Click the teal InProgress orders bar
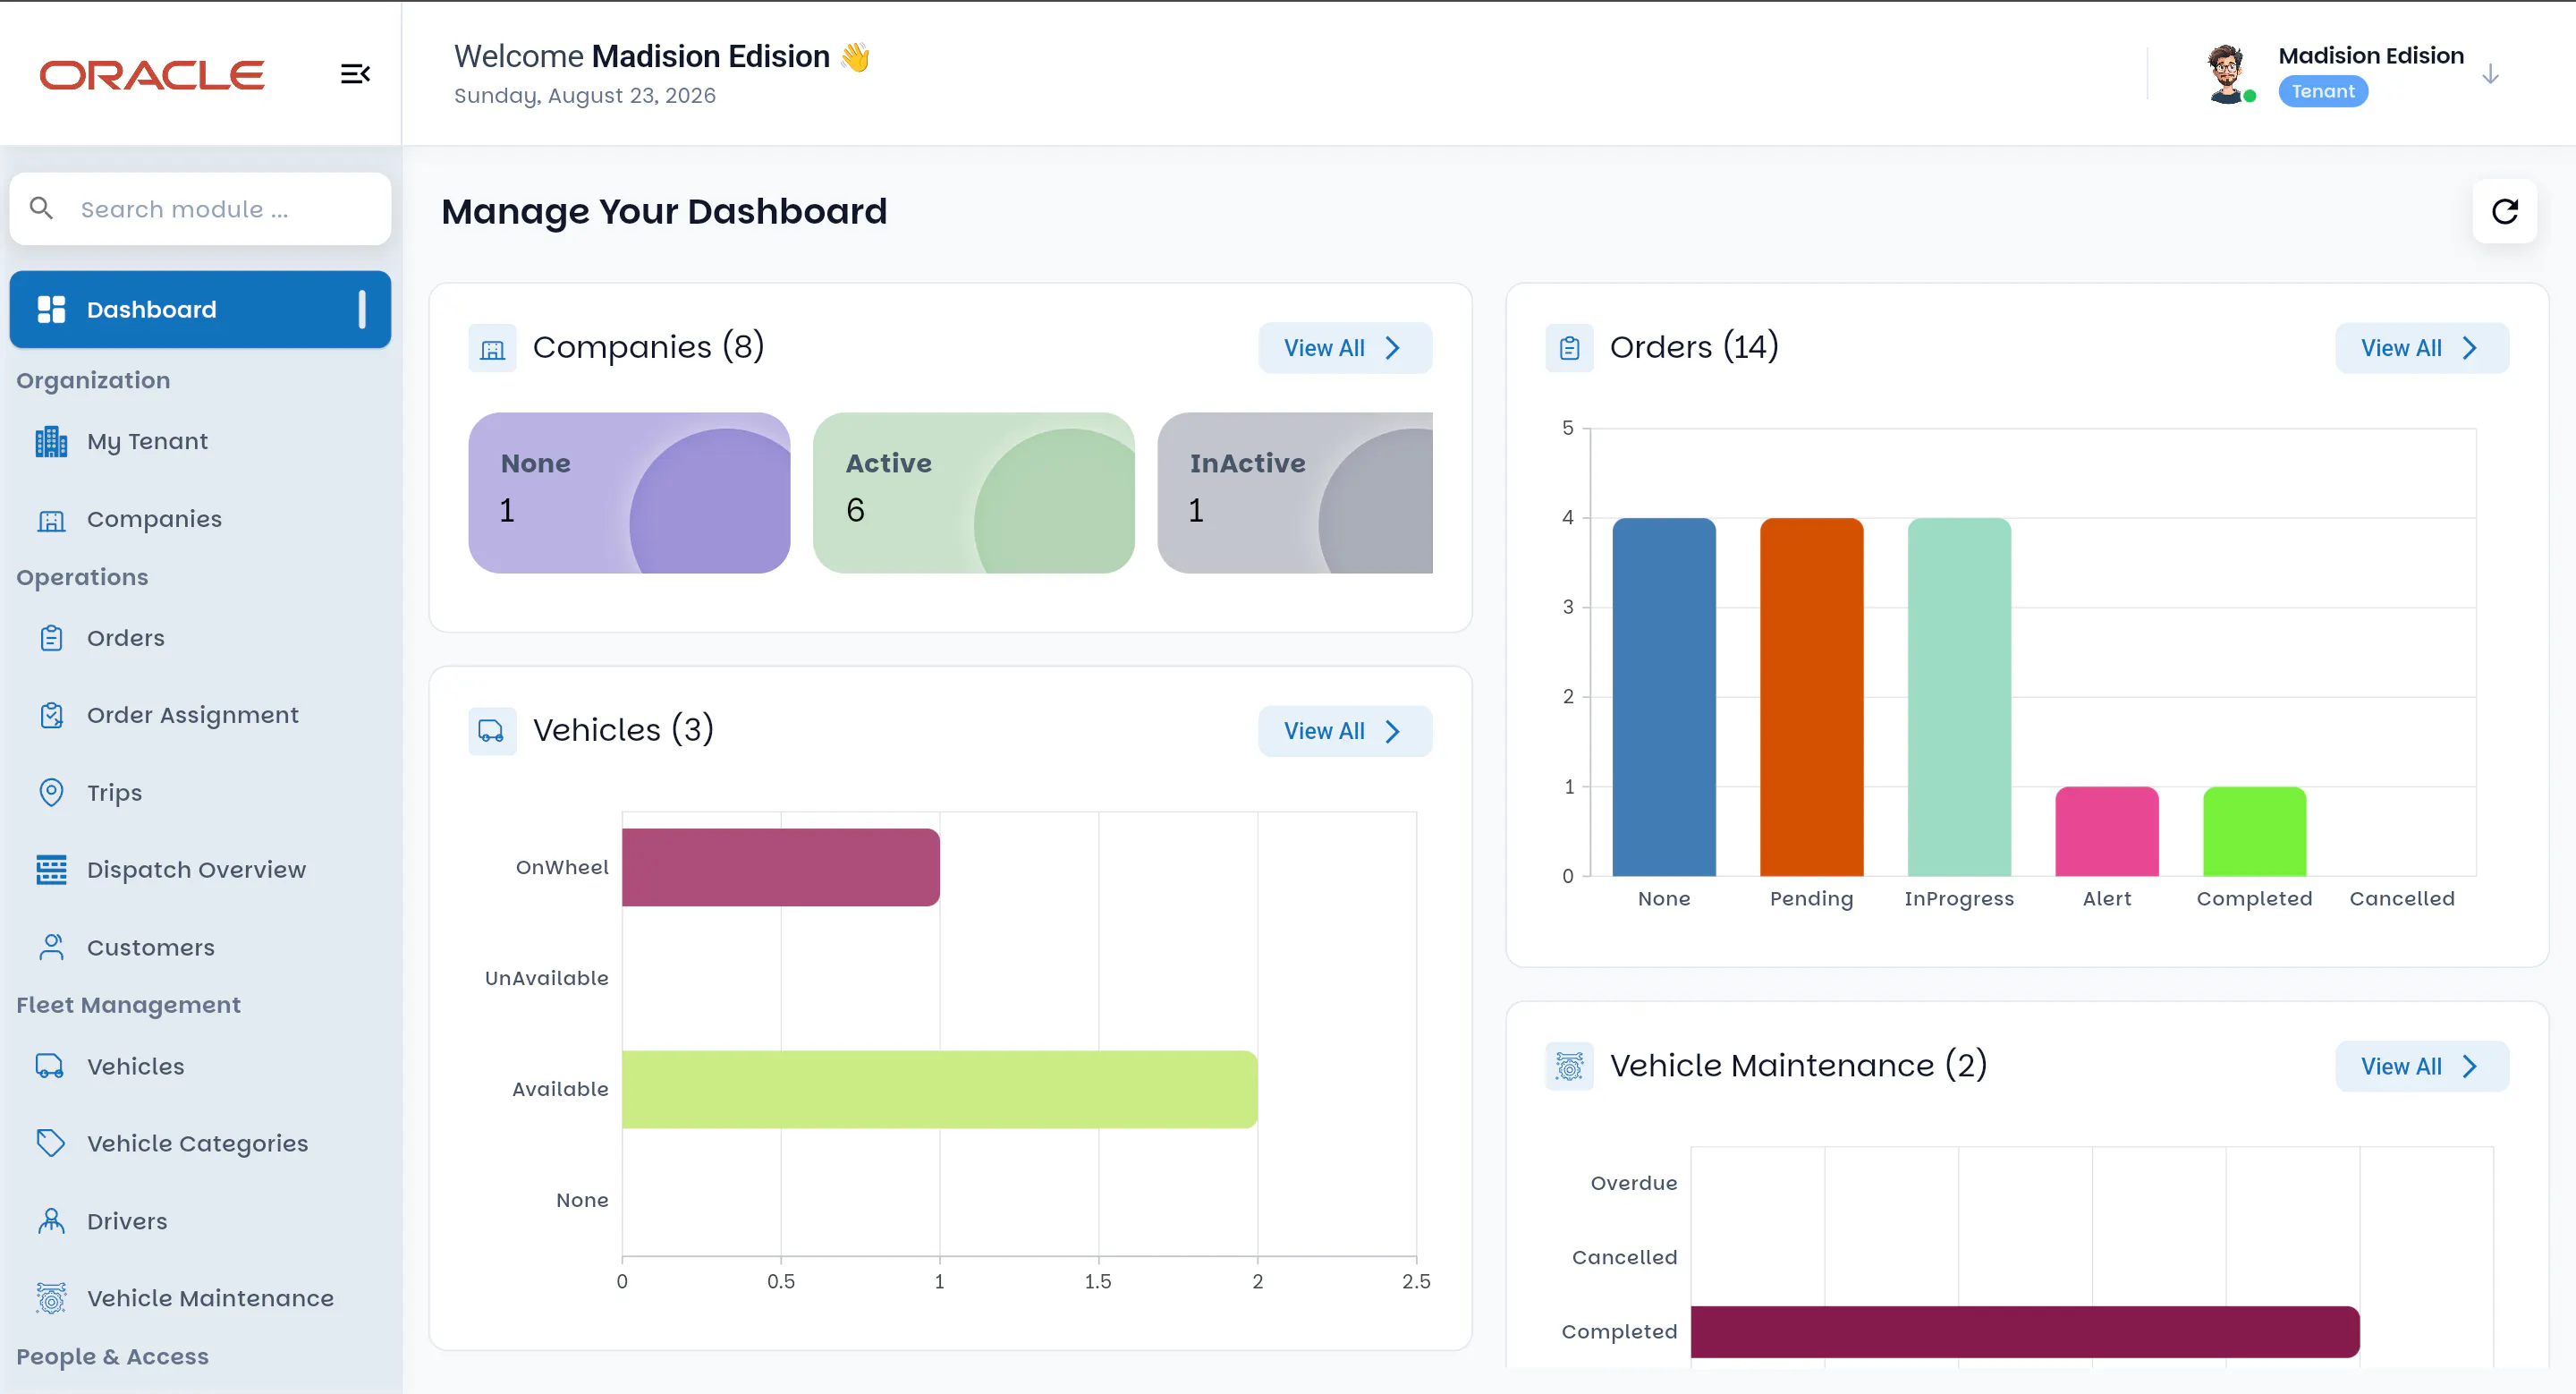This screenshot has height=1394, width=2576. 1958,697
